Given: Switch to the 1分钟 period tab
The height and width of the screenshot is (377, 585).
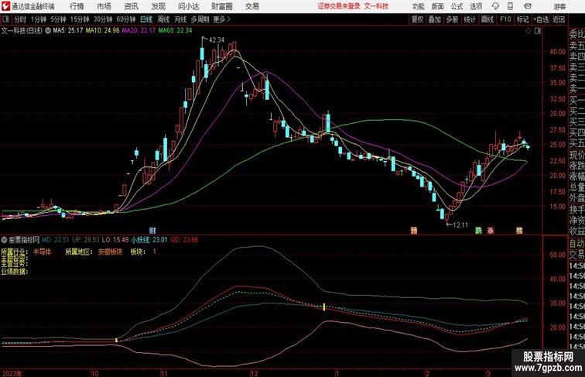Looking at the screenshot, I should coord(39,19).
